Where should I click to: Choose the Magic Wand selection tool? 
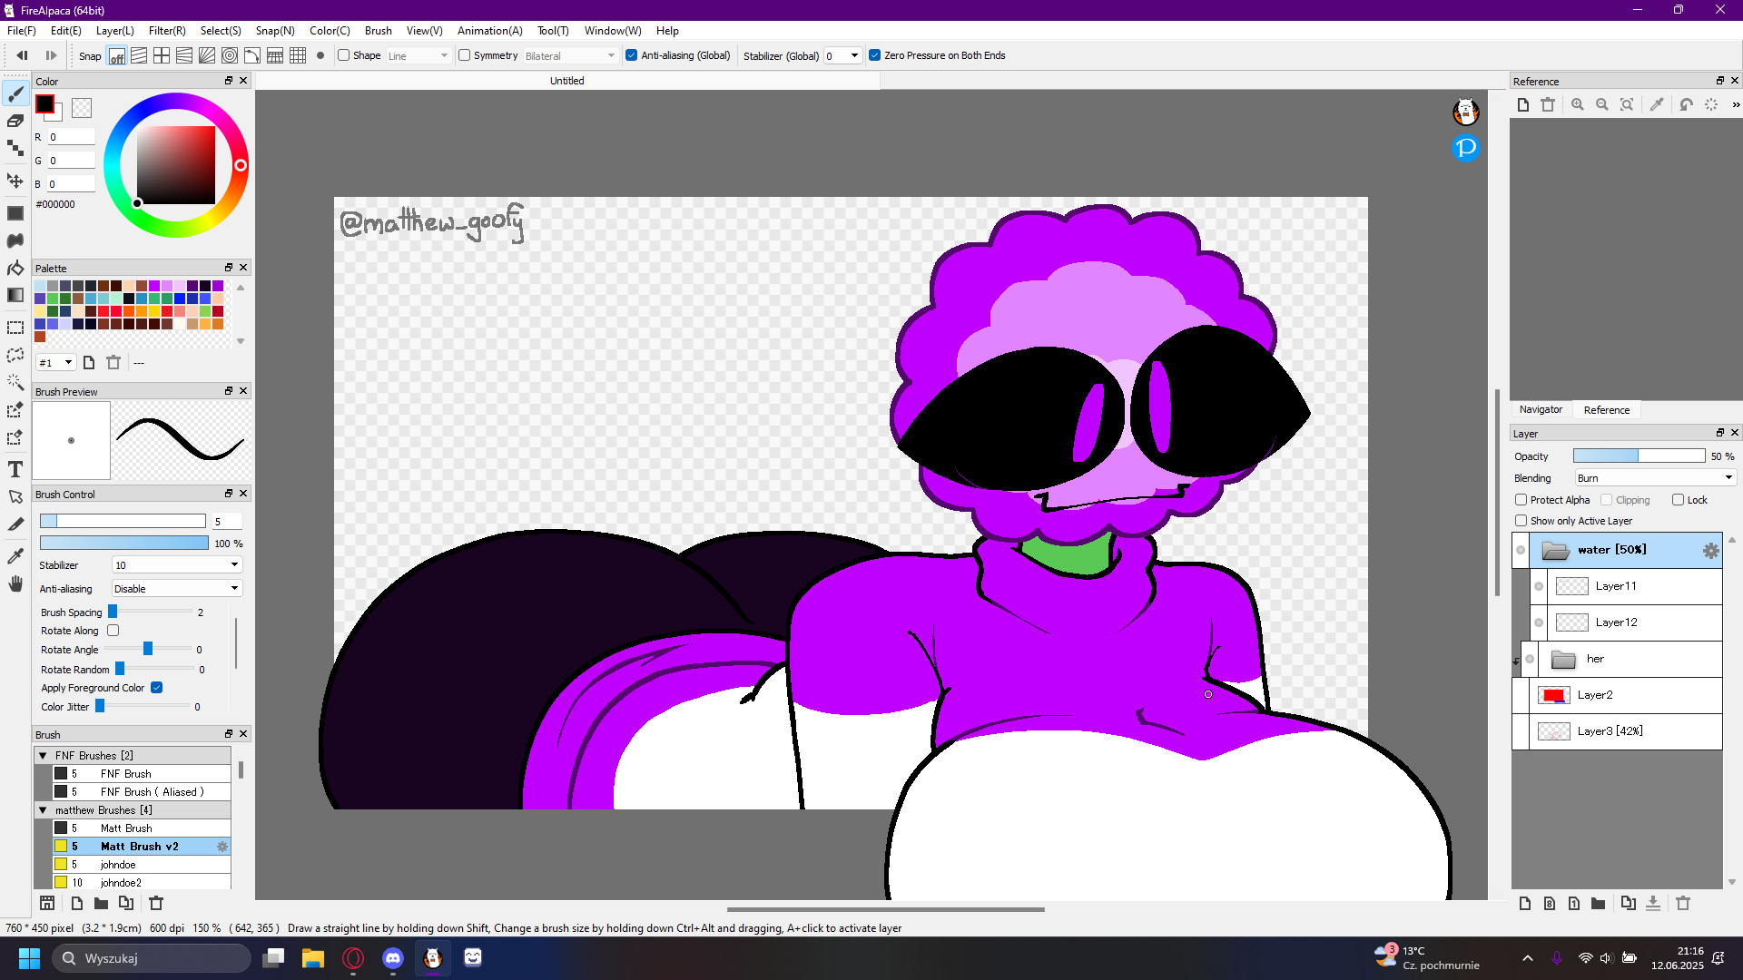pyautogui.click(x=15, y=382)
